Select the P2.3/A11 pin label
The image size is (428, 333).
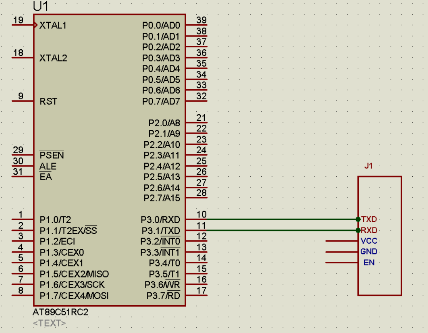pyautogui.click(x=162, y=155)
